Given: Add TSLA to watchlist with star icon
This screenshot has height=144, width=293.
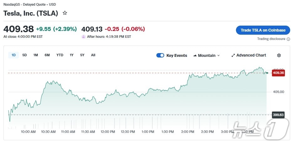Looking at the screenshot, I should click(65, 13).
